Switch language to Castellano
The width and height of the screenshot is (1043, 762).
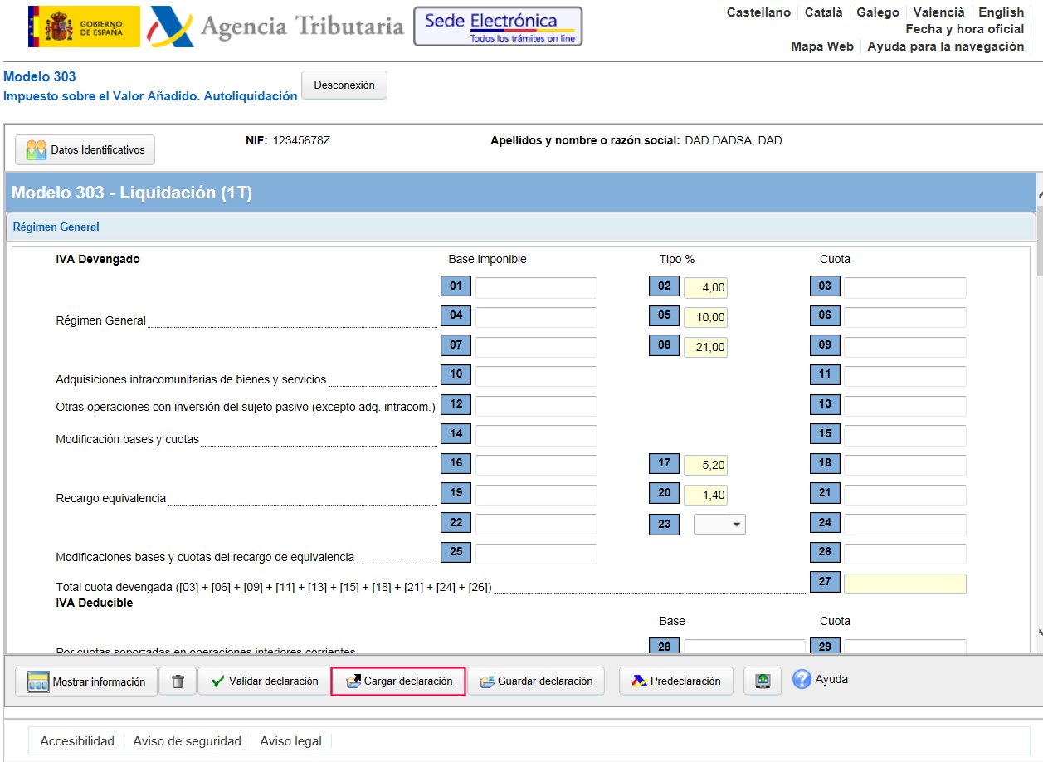(758, 12)
